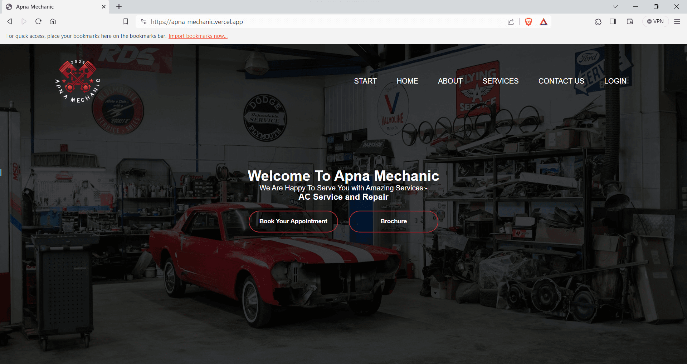Click the AC Service and Repair text
The height and width of the screenshot is (364, 687).
coord(343,197)
